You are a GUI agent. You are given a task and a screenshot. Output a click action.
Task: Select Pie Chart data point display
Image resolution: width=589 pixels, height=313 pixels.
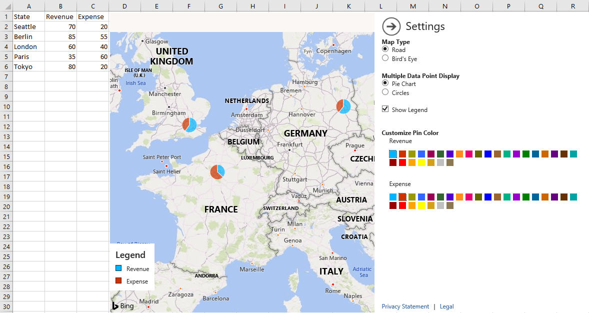(x=385, y=83)
